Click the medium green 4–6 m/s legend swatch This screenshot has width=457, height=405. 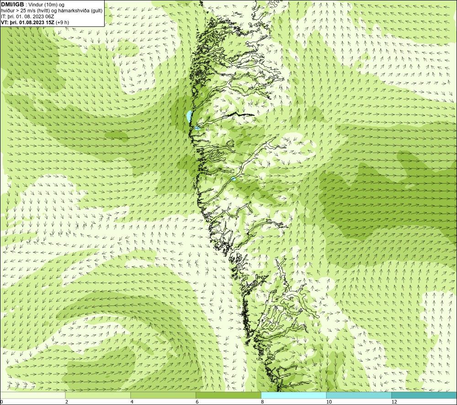[163, 395]
